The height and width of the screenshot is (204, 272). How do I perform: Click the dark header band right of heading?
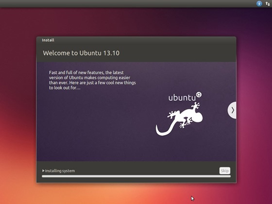click(177, 53)
